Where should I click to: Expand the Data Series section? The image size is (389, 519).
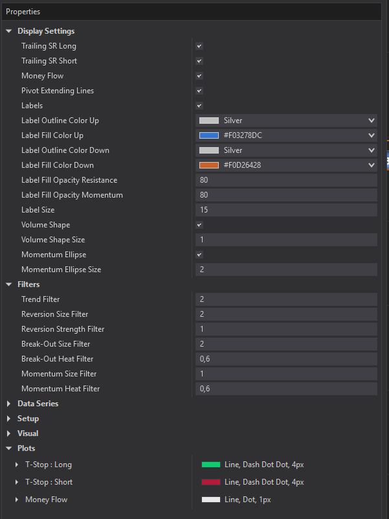(9, 404)
